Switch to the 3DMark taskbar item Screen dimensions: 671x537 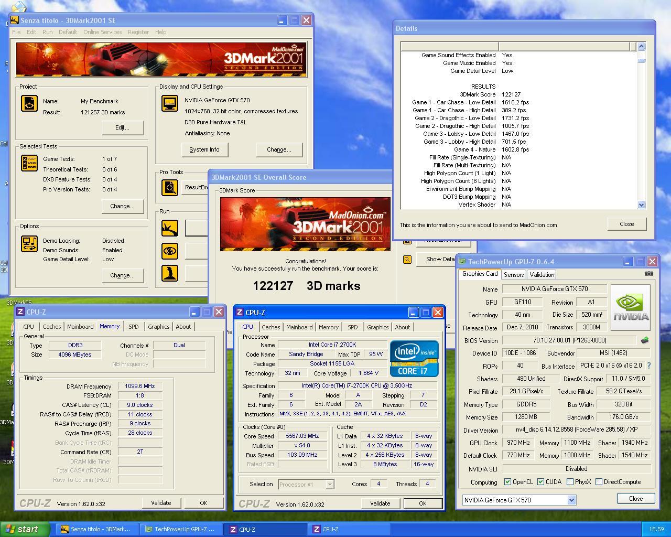pyautogui.click(x=96, y=529)
